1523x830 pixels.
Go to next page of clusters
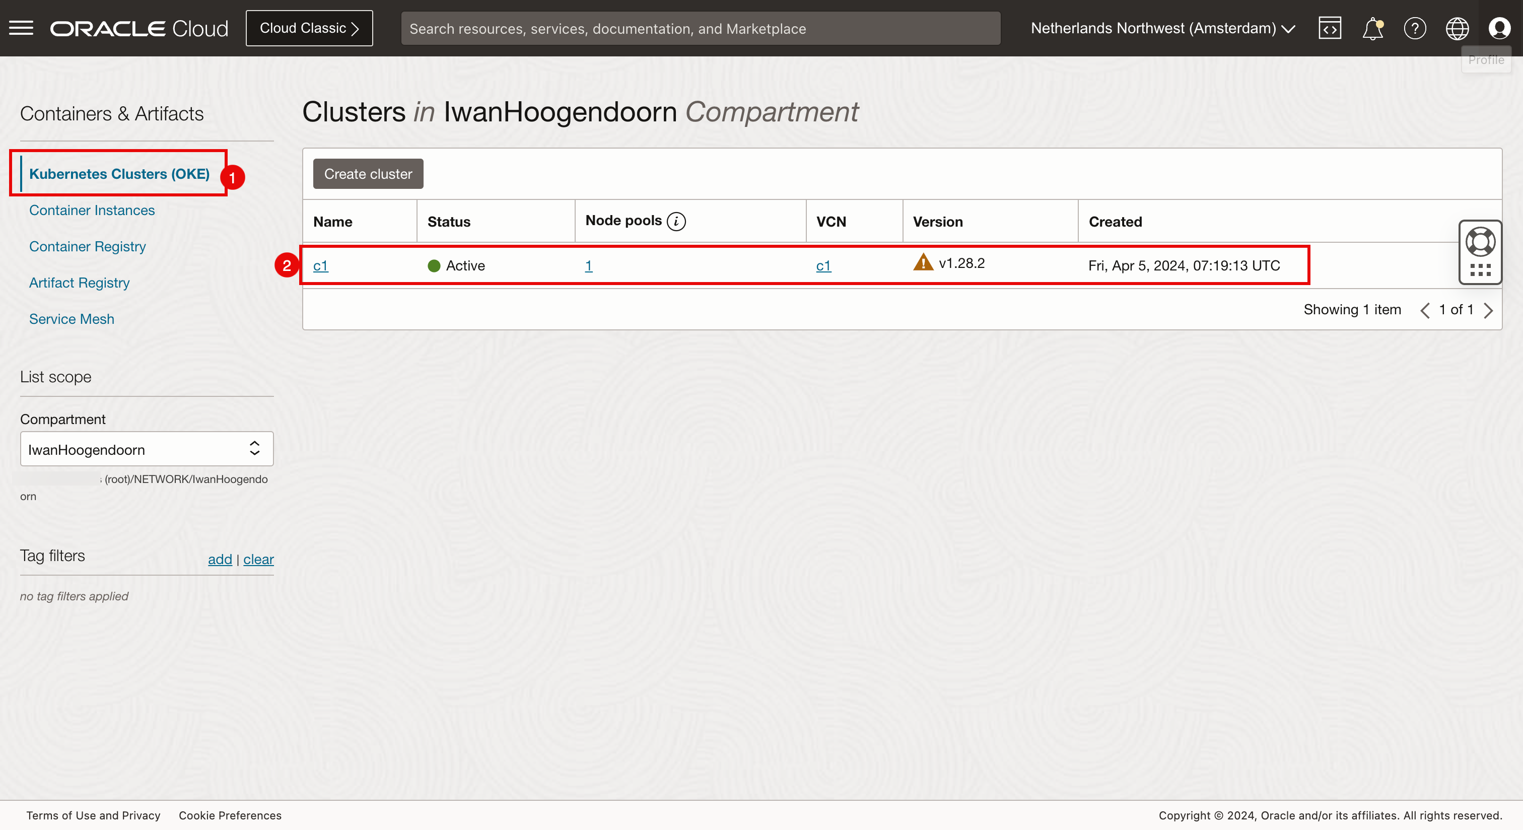pos(1488,310)
